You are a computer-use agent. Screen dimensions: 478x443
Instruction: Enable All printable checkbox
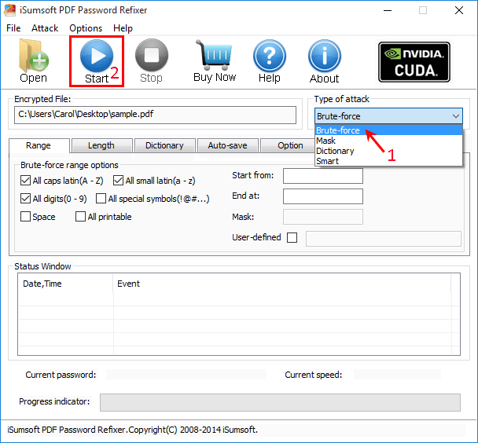(80, 217)
